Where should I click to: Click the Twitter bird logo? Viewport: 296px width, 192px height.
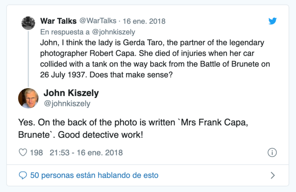click(273, 21)
